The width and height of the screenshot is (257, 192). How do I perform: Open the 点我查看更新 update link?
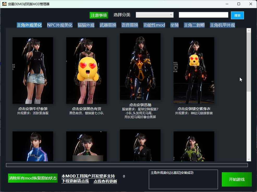point(105,181)
